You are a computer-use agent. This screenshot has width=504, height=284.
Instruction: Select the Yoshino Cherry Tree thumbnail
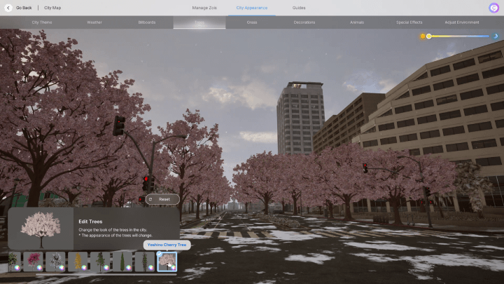coord(167,262)
